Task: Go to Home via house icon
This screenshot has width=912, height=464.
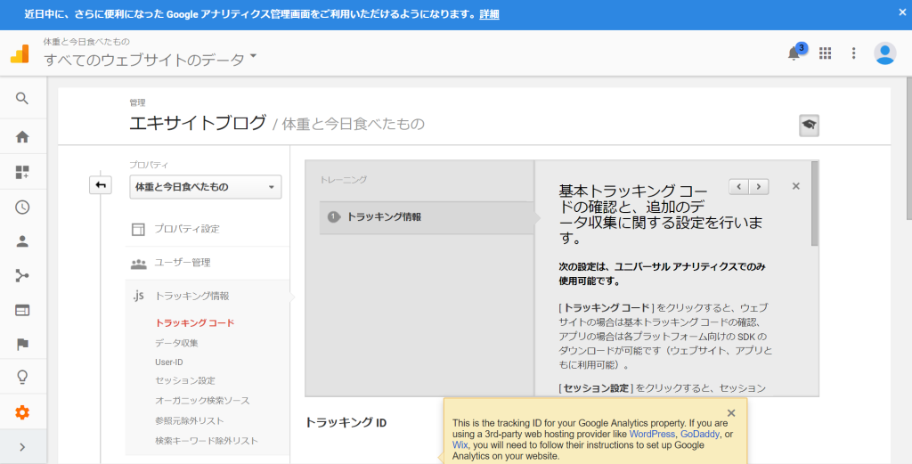Action: click(22, 136)
